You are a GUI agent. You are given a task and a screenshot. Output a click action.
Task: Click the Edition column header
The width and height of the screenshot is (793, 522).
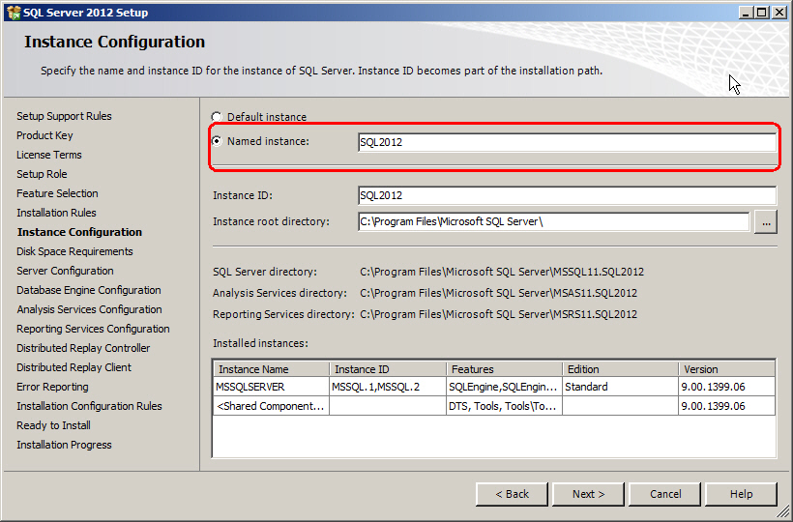click(620, 369)
